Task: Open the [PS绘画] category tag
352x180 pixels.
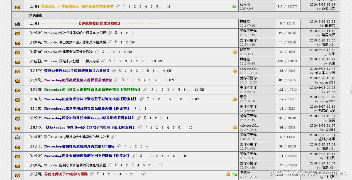Action: coord(36,61)
